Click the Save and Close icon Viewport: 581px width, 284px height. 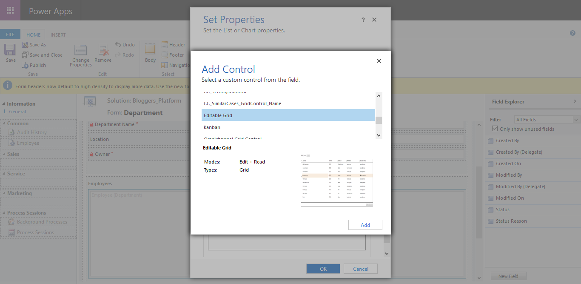[25, 55]
